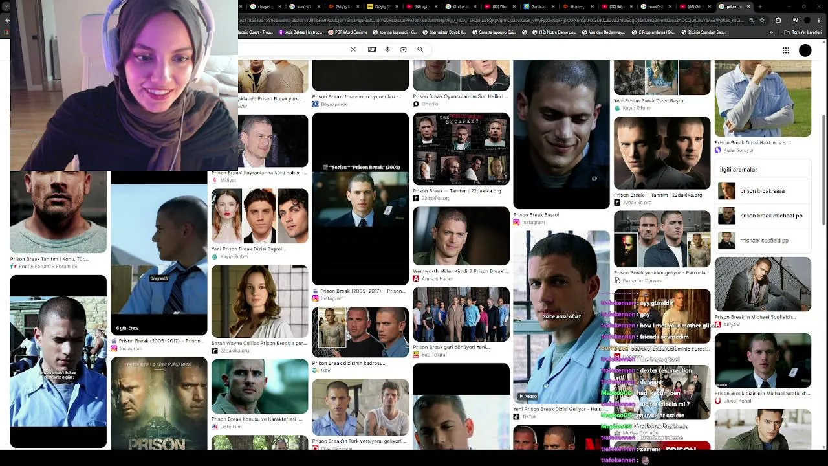Screen dimensions: 828x466
Task: Open the 'Aziz Bektas | Instruc...' bookmark
Action: pyautogui.click(x=300, y=32)
